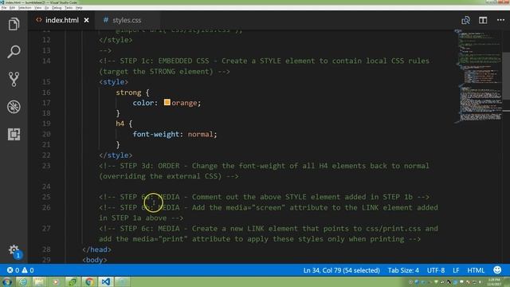Click line number 25 in the gutter
Screen dimensions: 510x287
tap(46, 197)
